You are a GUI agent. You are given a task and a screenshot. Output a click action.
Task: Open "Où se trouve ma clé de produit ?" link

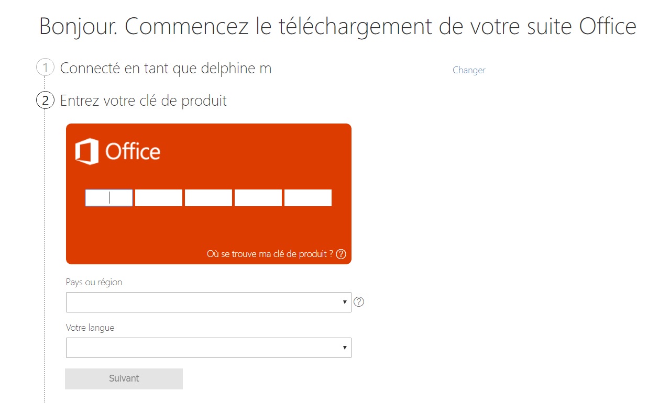click(x=270, y=254)
